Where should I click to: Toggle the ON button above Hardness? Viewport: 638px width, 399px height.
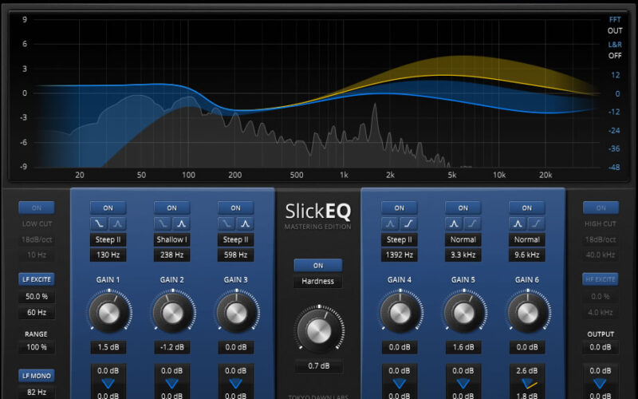(x=318, y=265)
